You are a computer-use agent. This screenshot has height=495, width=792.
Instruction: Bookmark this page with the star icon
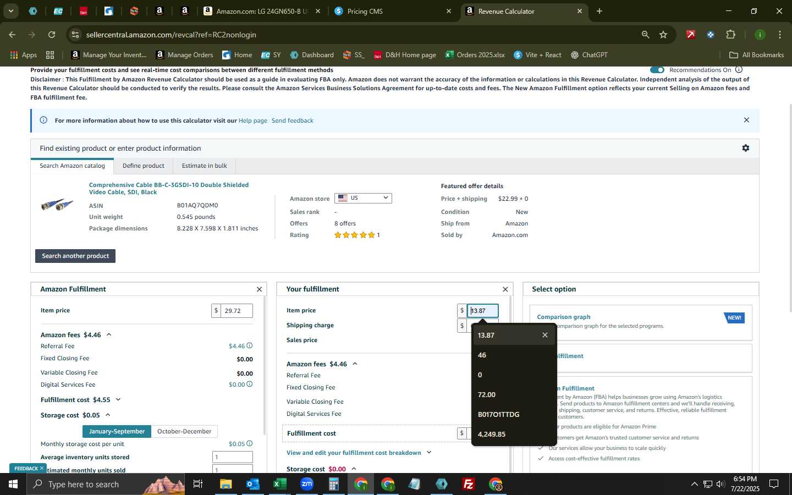(x=663, y=35)
